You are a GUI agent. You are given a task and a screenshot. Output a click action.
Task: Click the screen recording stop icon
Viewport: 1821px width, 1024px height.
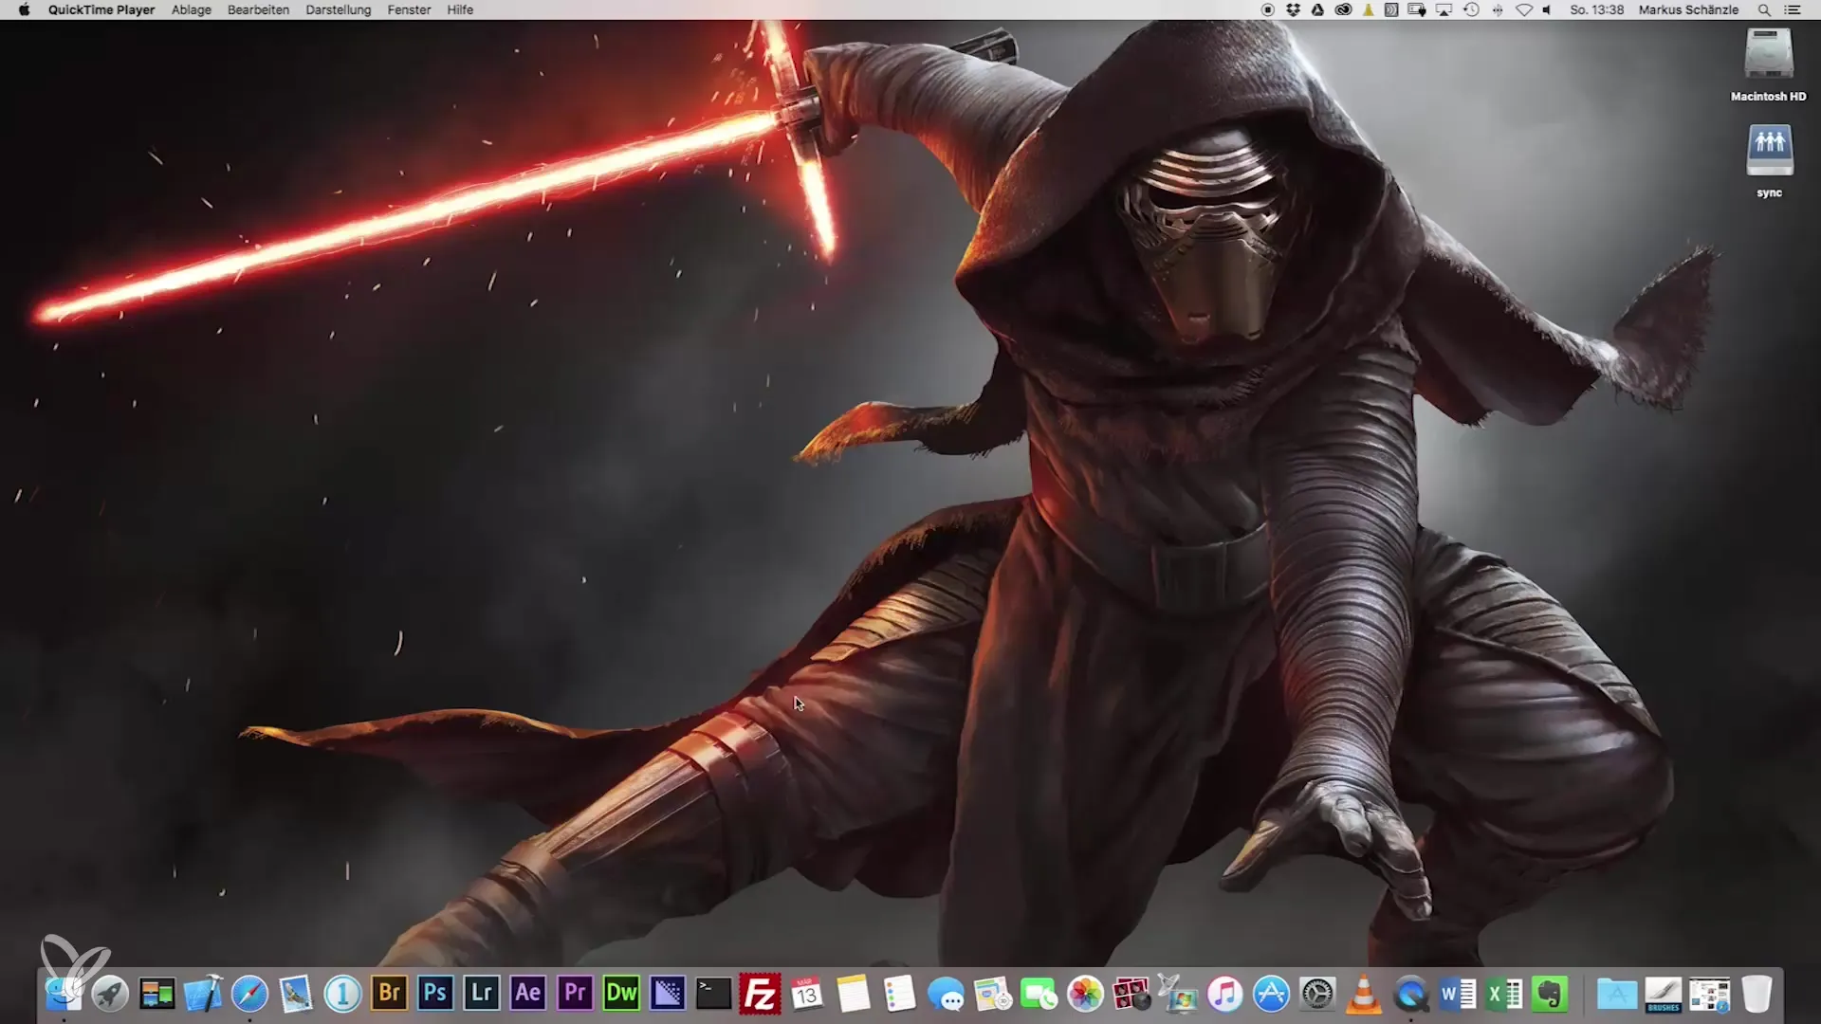click(x=1268, y=9)
